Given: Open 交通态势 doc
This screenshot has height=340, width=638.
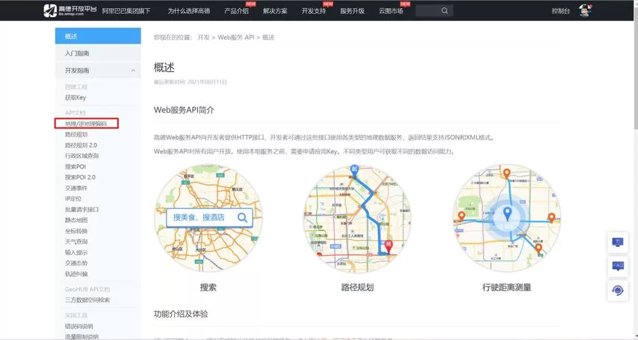Looking at the screenshot, I should click(76, 263).
